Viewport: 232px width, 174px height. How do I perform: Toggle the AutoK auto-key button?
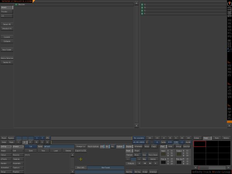(188, 142)
